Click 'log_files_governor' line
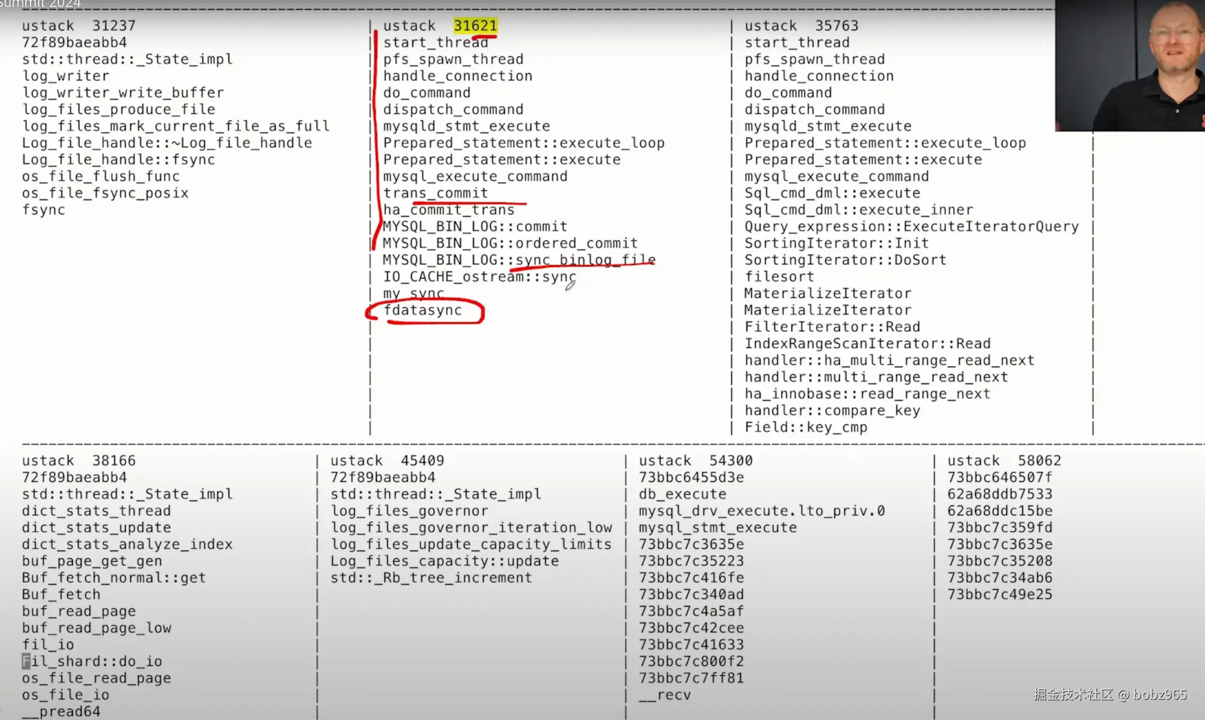 410,511
